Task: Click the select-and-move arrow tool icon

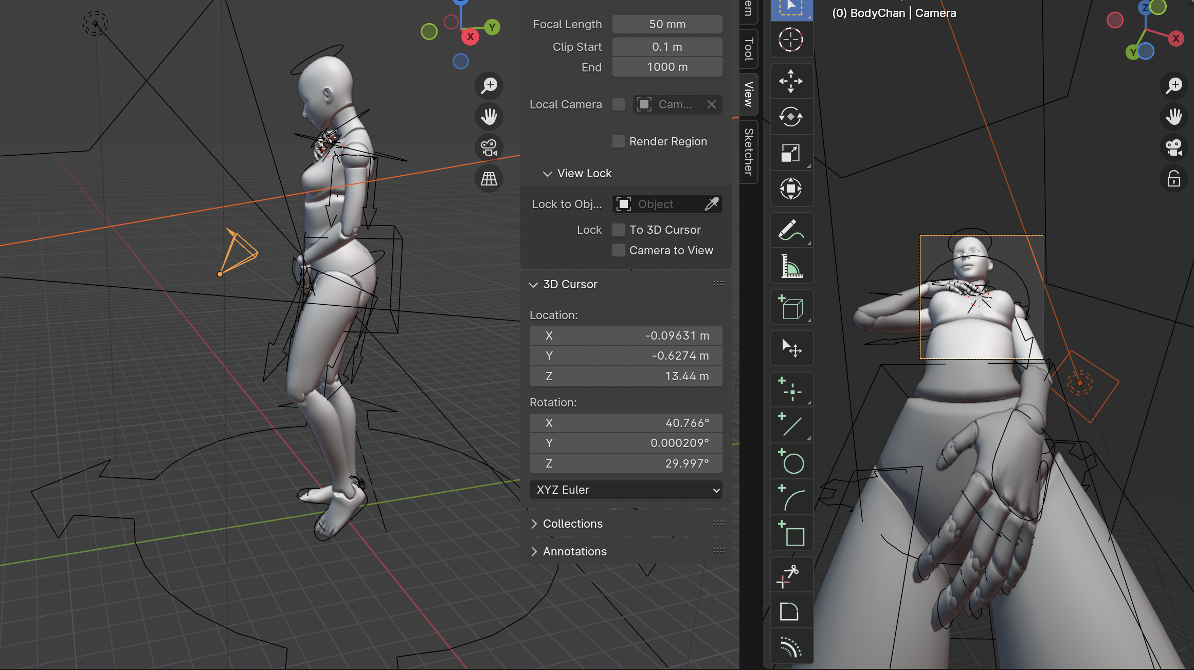Action: [x=791, y=349]
